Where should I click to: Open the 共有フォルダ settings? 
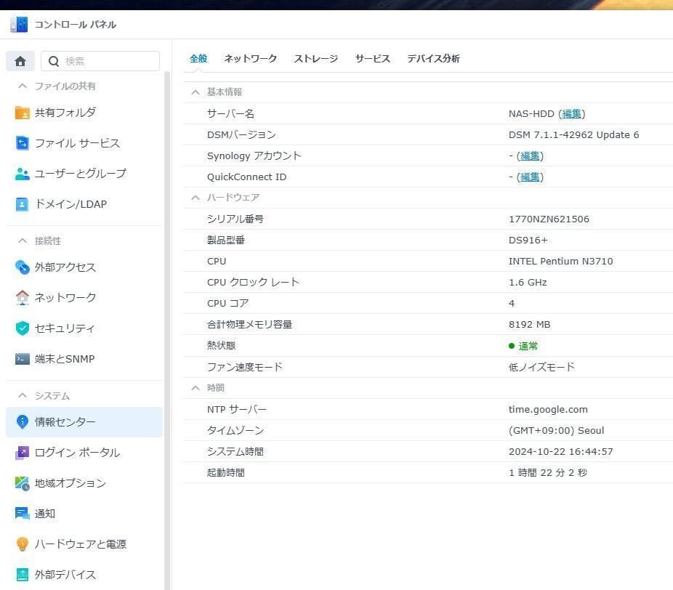(65, 113)
